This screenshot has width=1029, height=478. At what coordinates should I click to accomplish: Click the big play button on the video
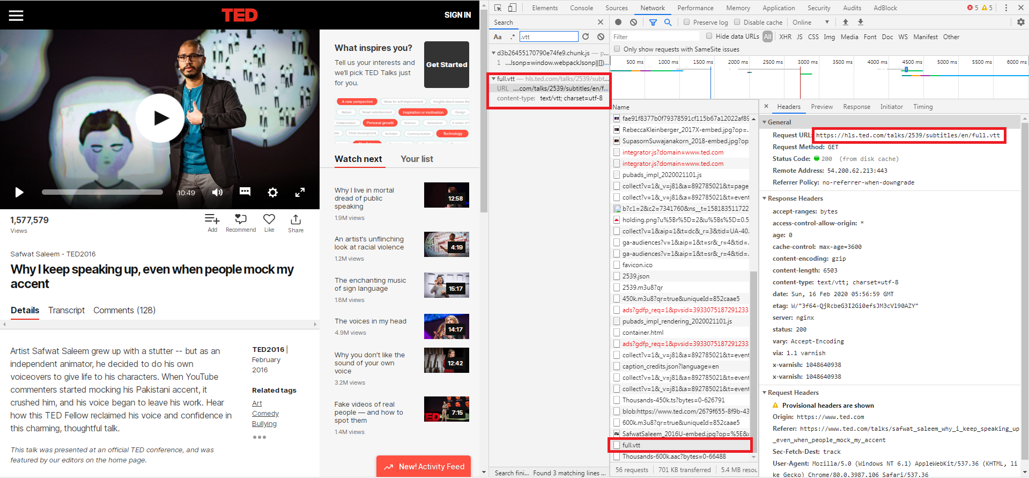click(x=160, y=118)
